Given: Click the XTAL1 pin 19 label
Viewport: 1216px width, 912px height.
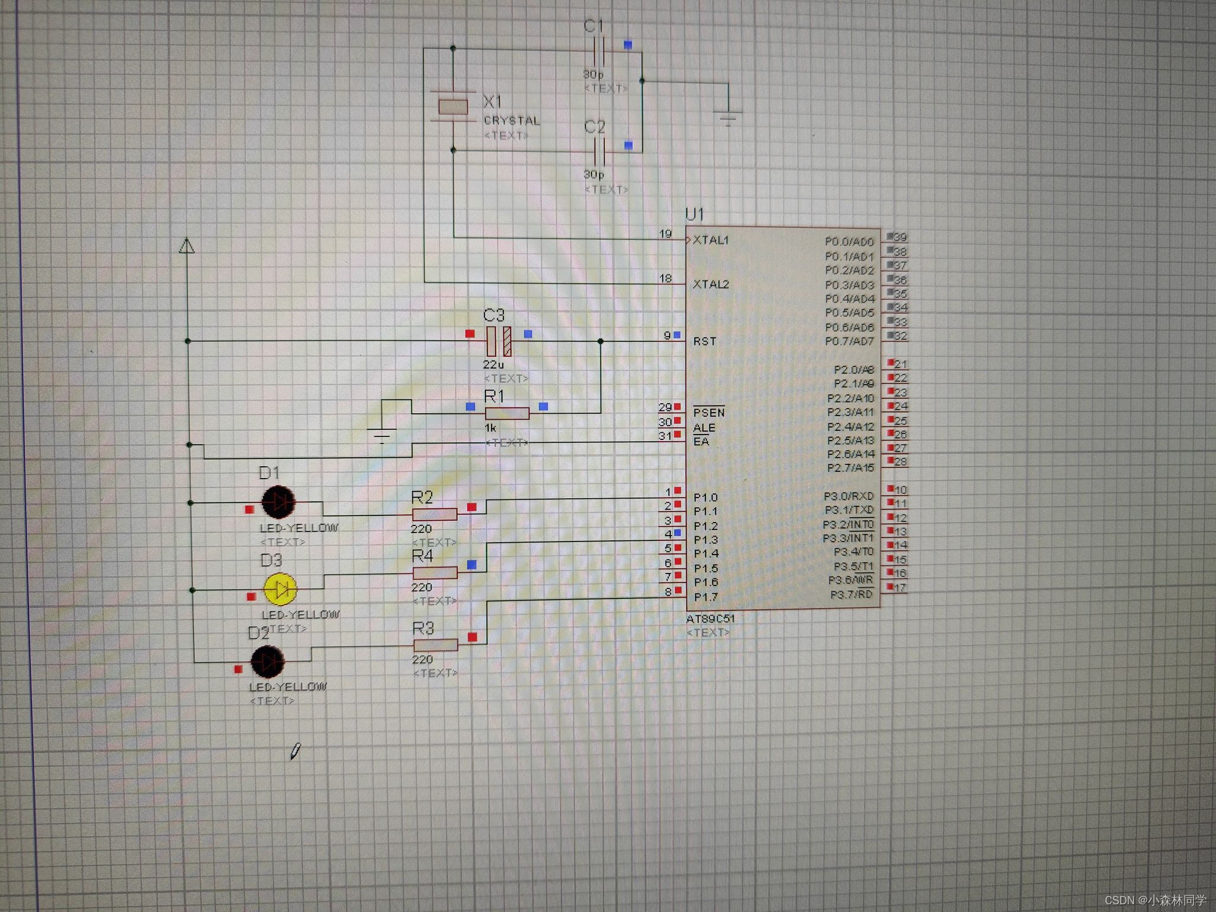Looking at the screenshot, I should tap(710, 240).
